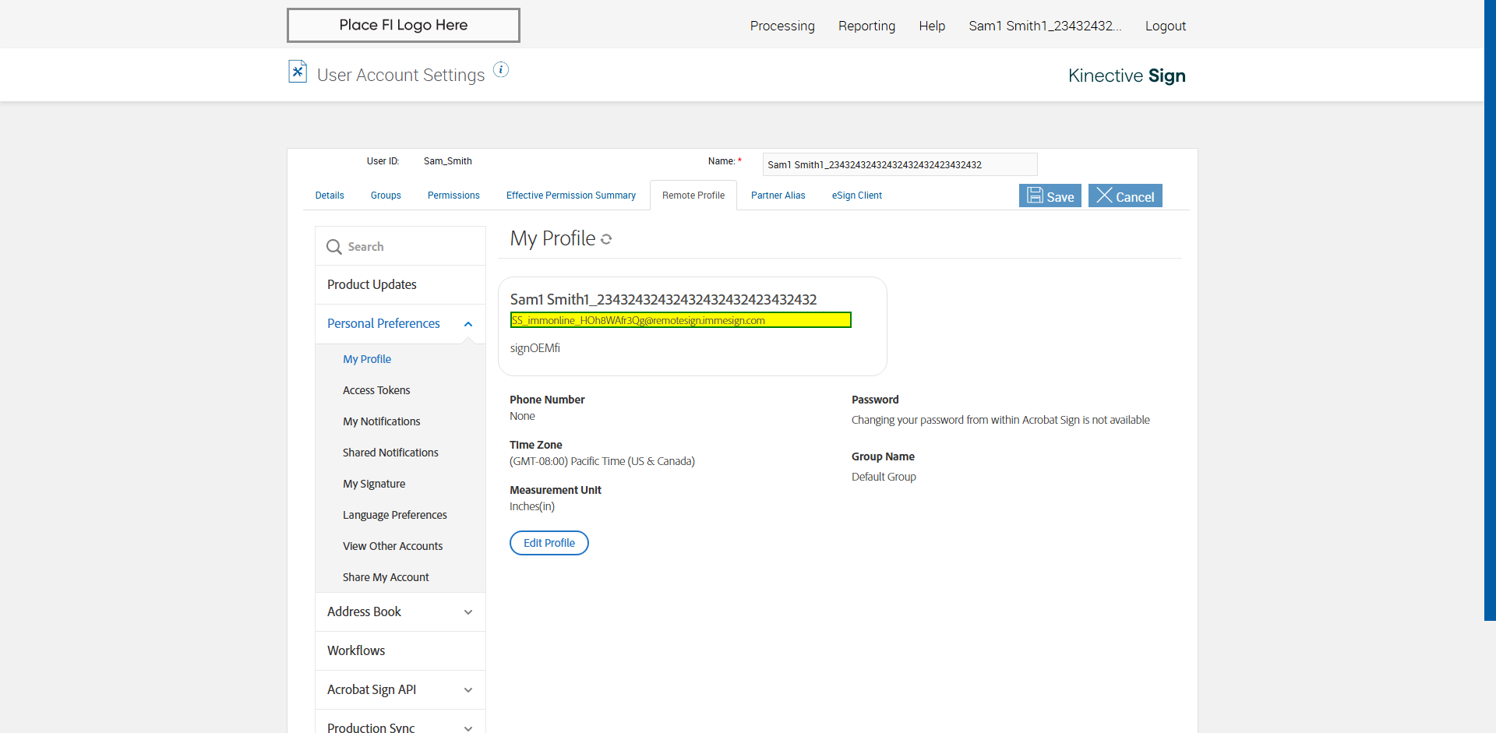1496x733 pixels.
Task: Save the user account settings
Action: coord(1050,196)
